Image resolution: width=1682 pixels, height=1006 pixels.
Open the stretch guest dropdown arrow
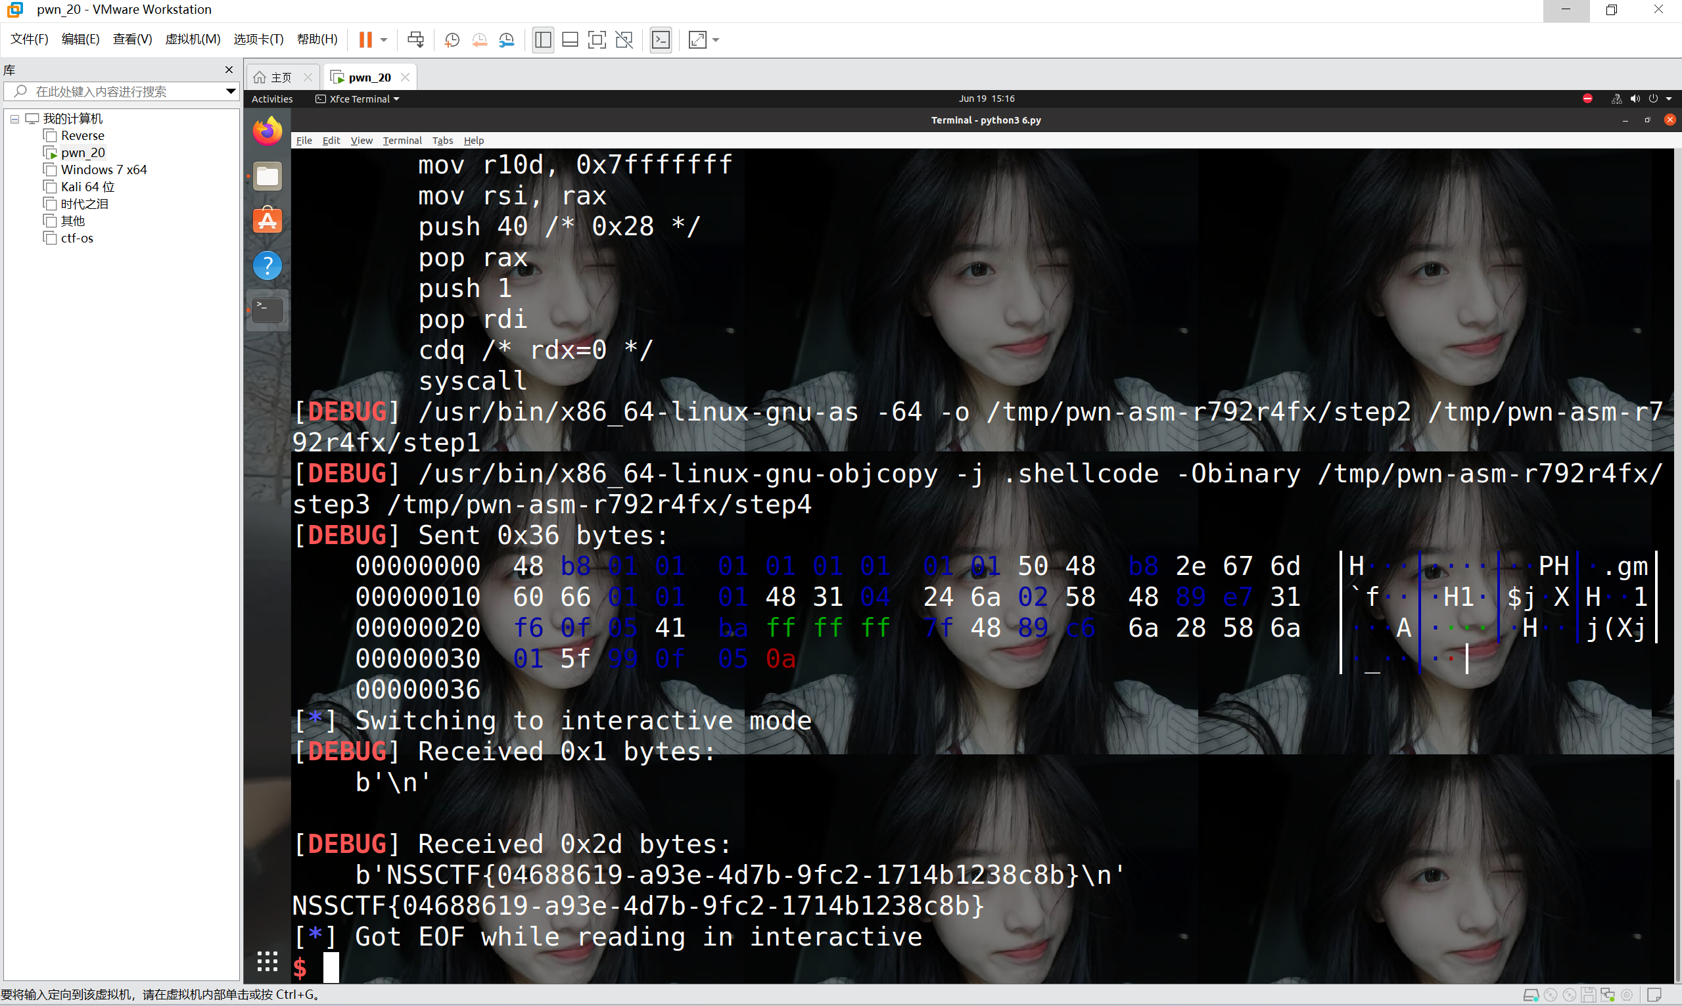tap(715, 40)
